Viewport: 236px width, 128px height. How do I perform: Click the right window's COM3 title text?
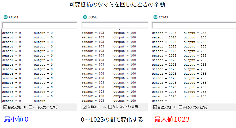click(163, 17)
